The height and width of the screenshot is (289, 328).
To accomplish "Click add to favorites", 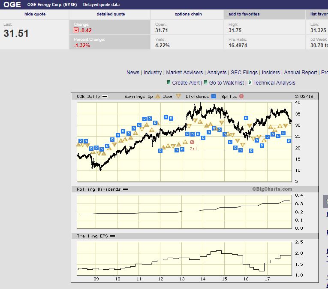I will [x=244, y=14].
